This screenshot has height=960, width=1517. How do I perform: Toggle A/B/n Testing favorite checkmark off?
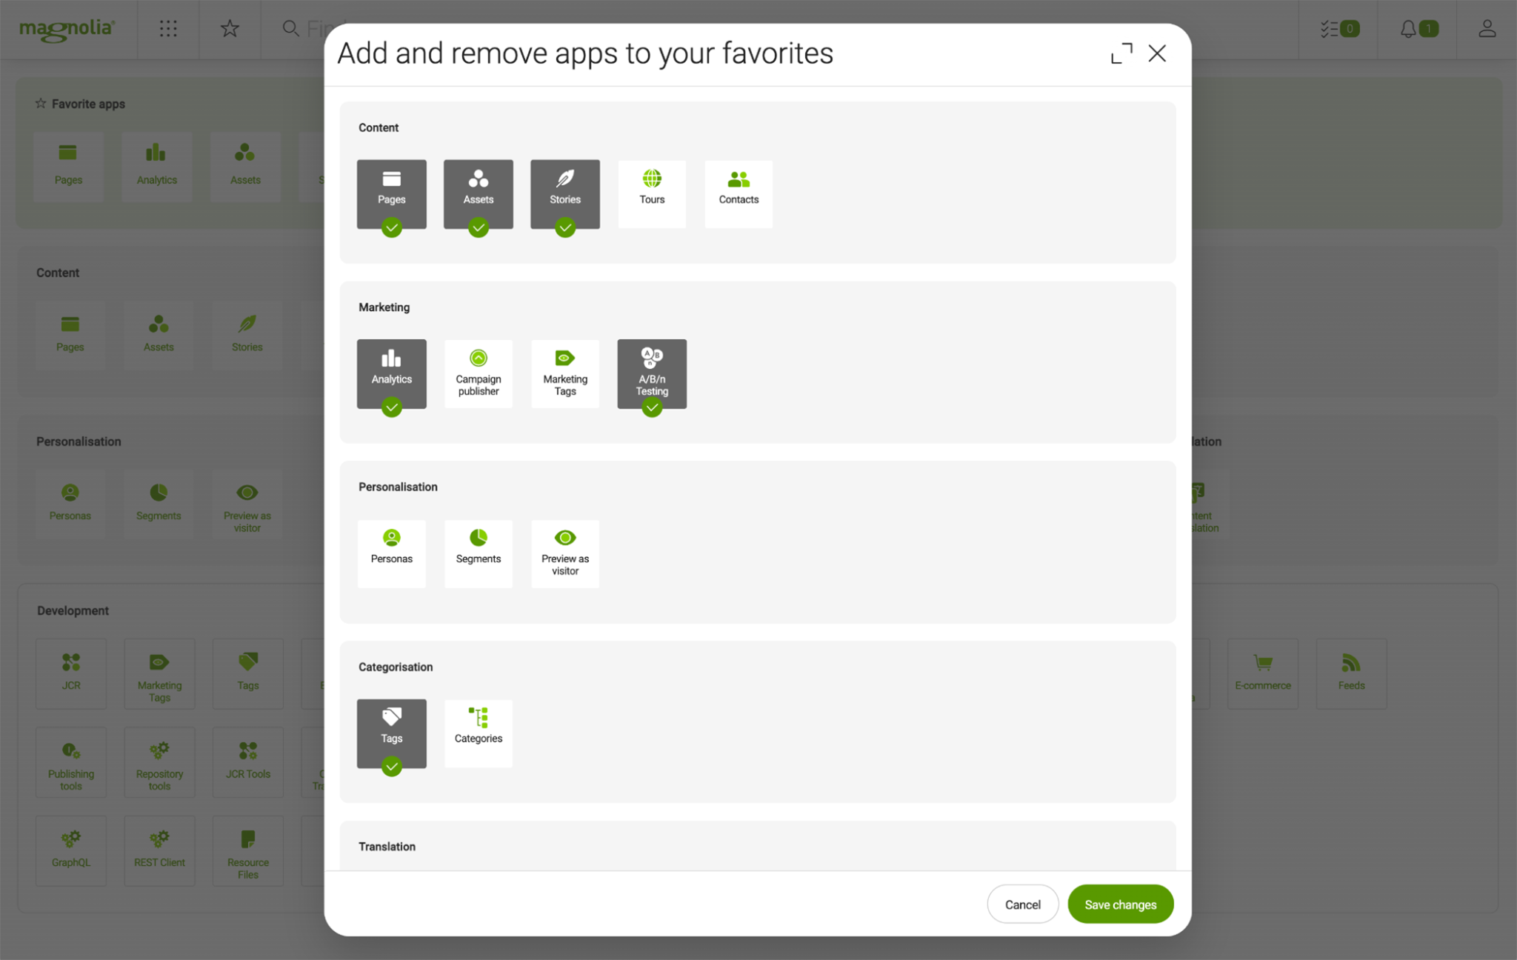[x=651, y=409]
